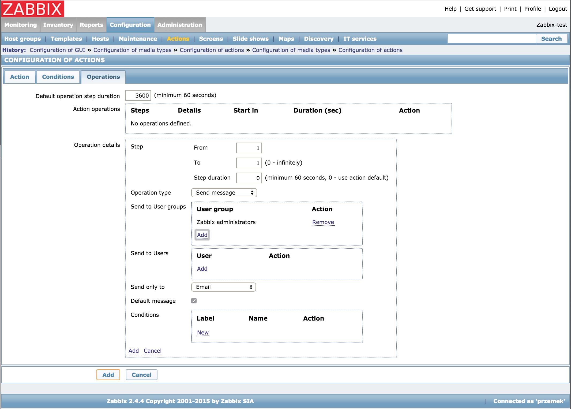
Task: Cancel the operation details form
Action: point(152,351)
